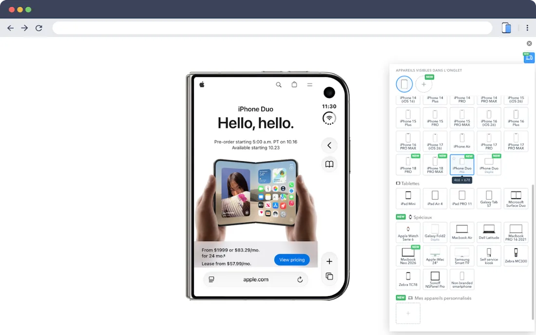Choose the Macbook PRO 16 2021 device
The image size is (536, 335).
tap(516, 232)
